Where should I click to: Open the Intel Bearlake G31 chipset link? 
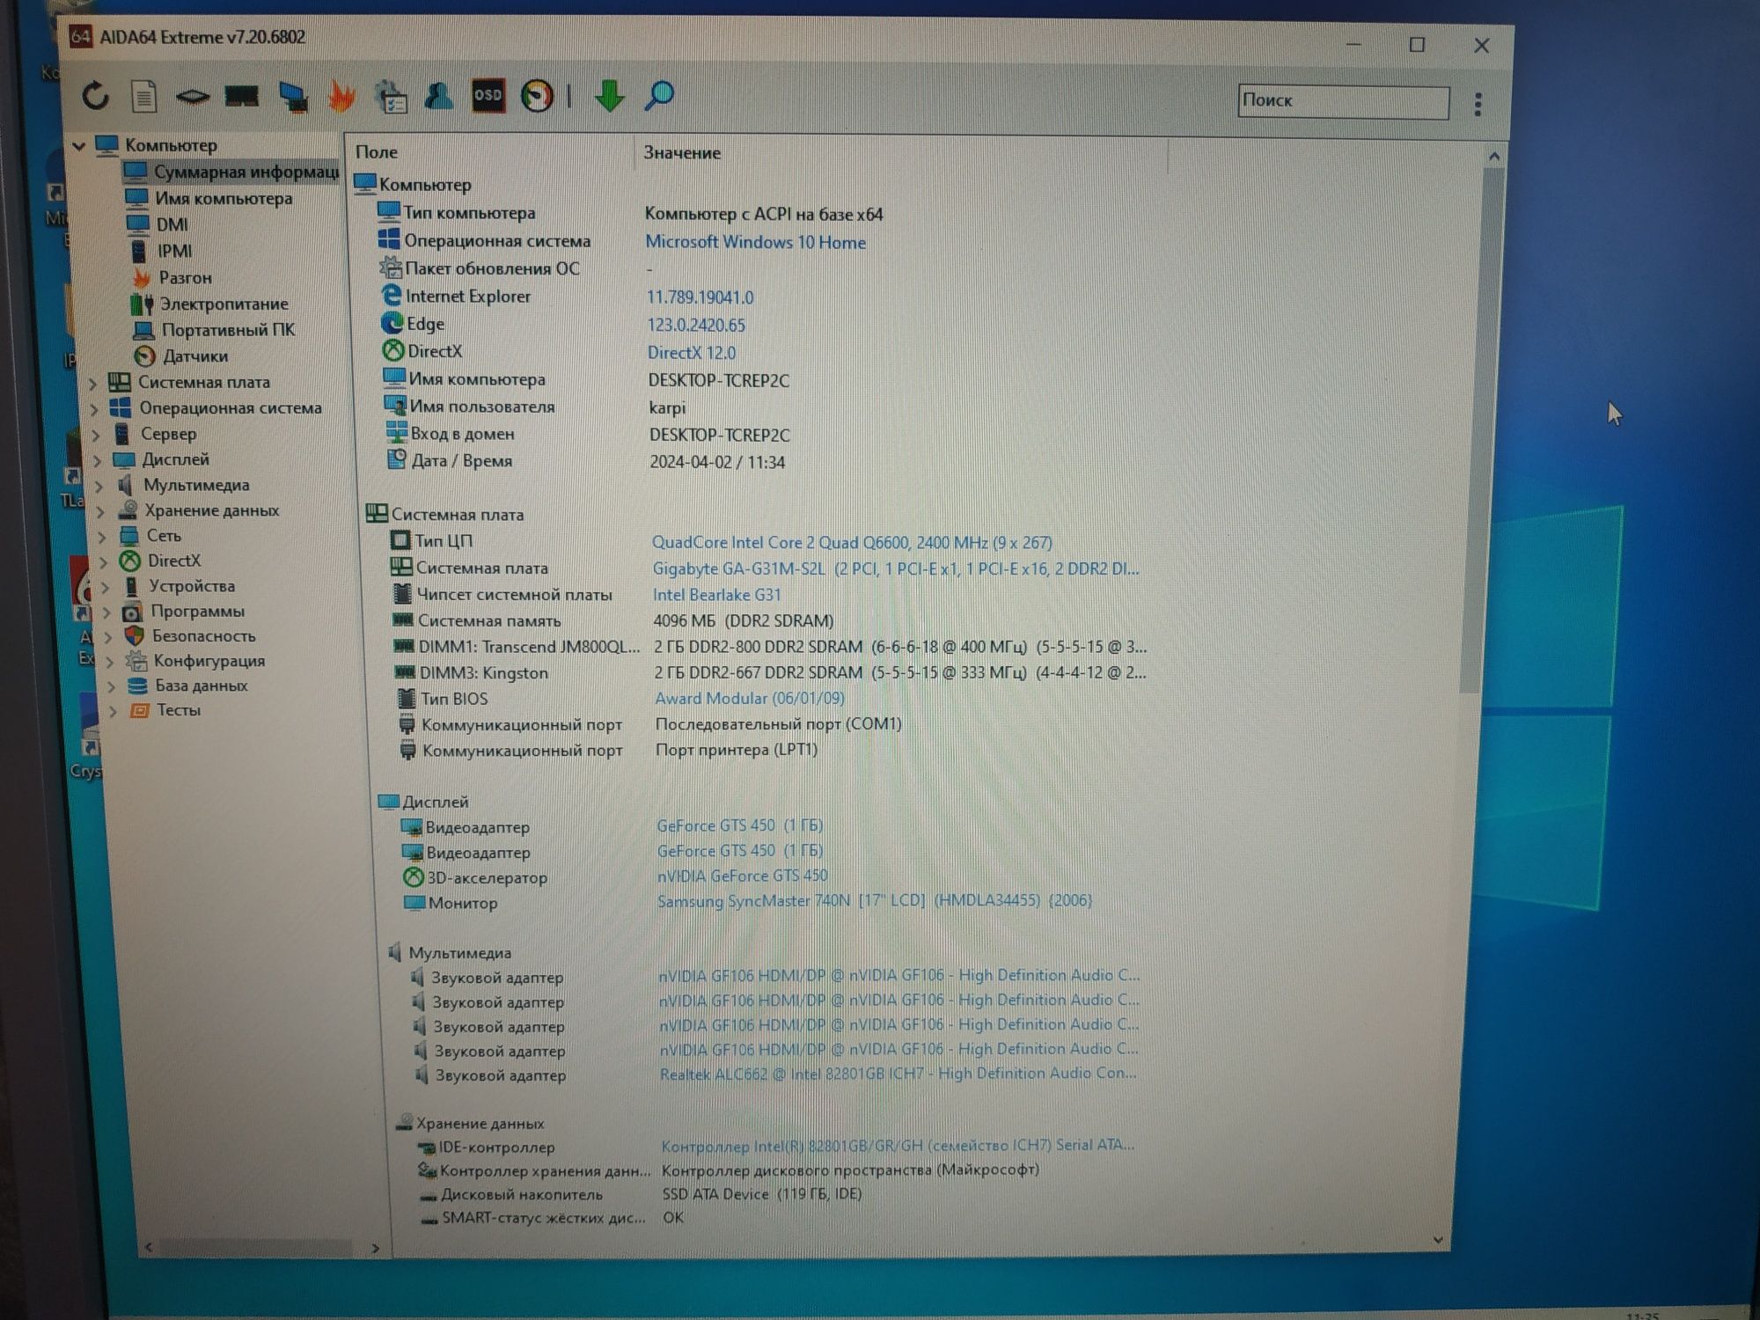(x=717, y=595)
